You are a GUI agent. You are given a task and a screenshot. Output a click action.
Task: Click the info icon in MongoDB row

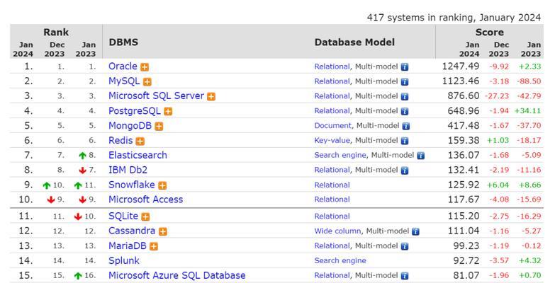point(406,126)
